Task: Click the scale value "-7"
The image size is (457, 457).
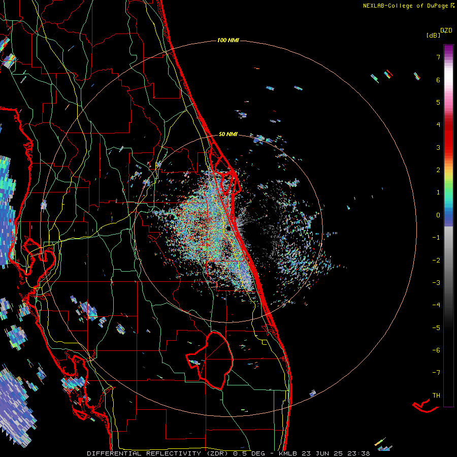Action: (436, 373)
